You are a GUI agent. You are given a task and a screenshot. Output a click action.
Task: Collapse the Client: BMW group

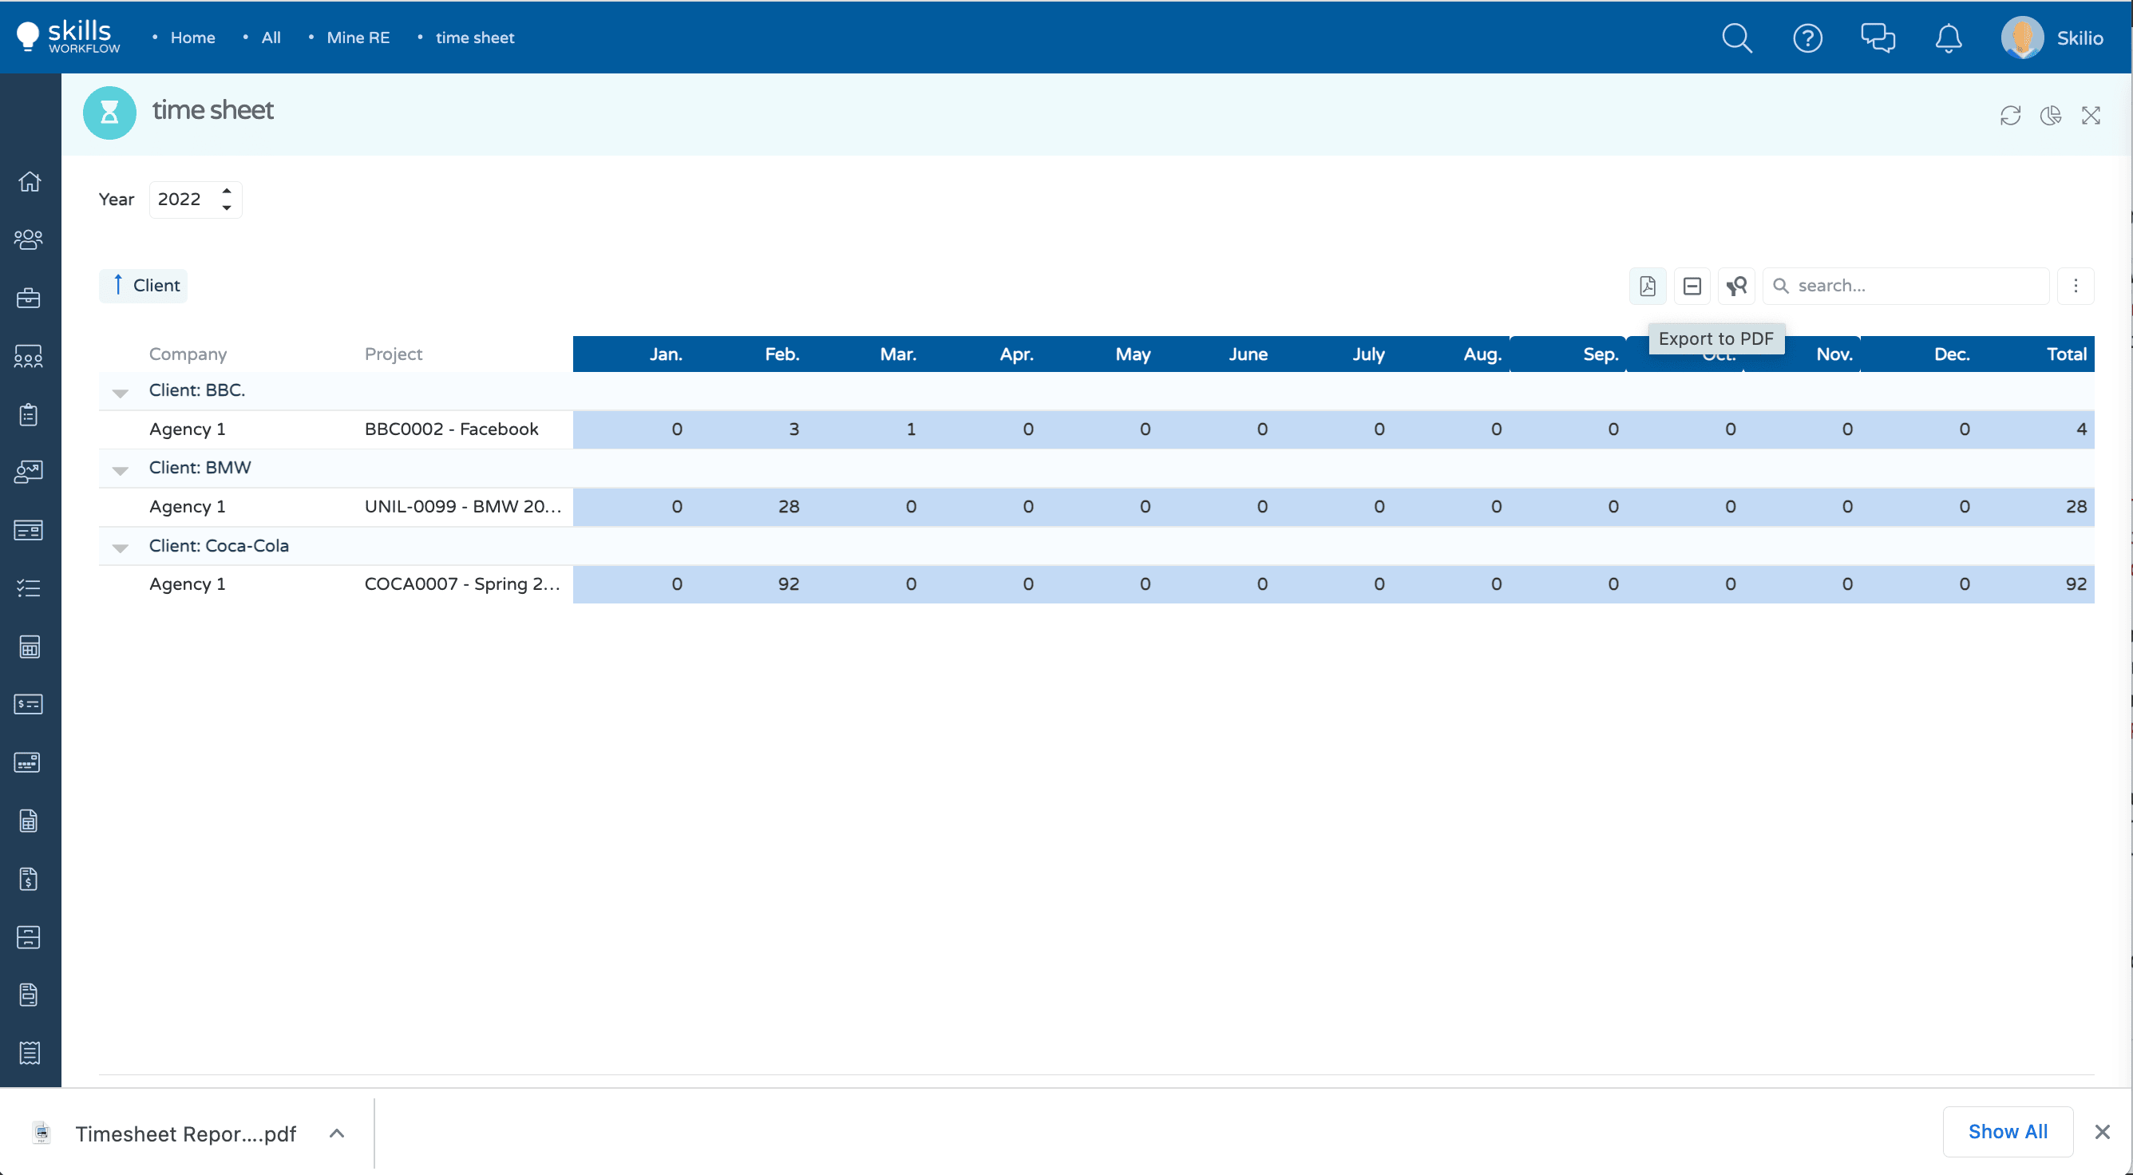(x=121, y=470)
